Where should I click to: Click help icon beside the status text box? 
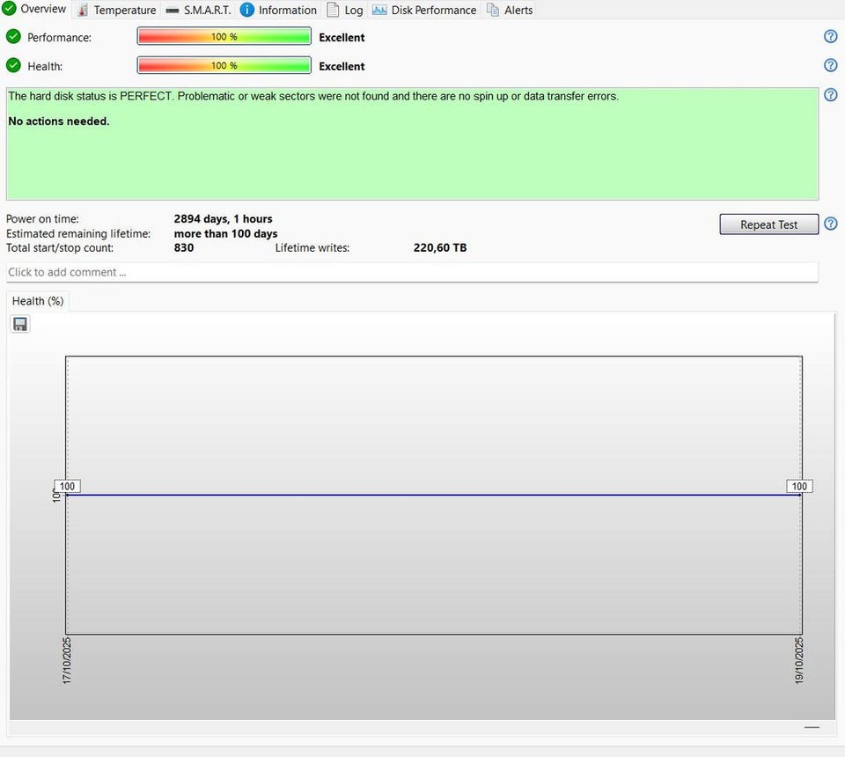tap(830, 95)
